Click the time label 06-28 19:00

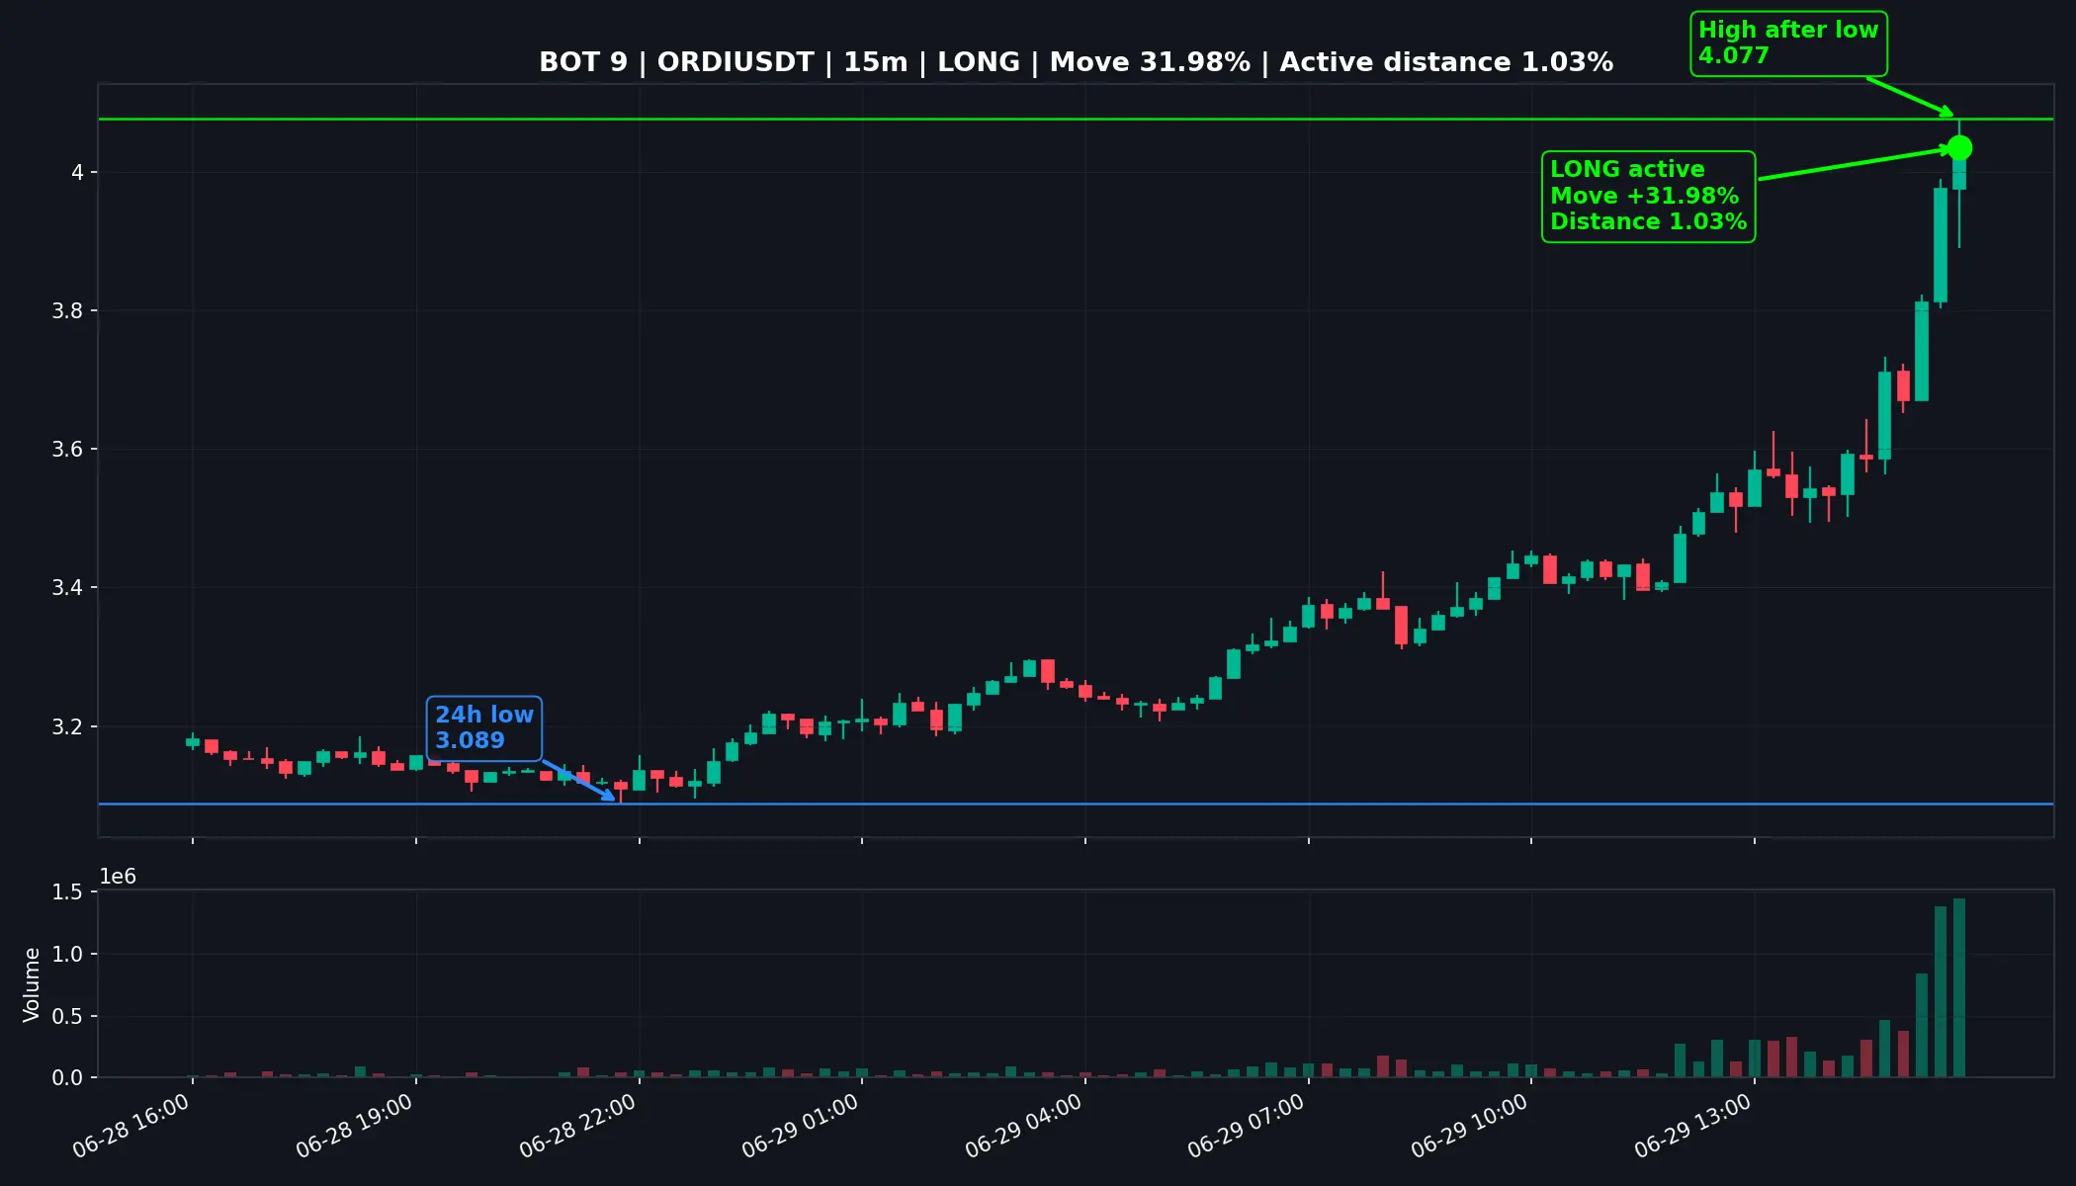[355, 1127]
